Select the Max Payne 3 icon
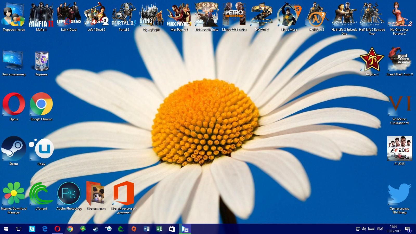 [179, 17]
